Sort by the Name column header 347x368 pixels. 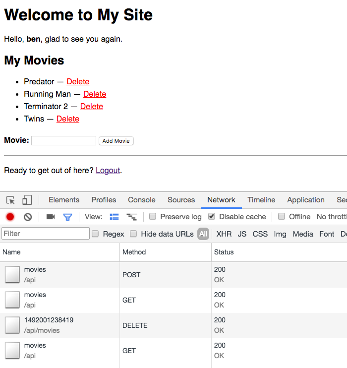60,252
